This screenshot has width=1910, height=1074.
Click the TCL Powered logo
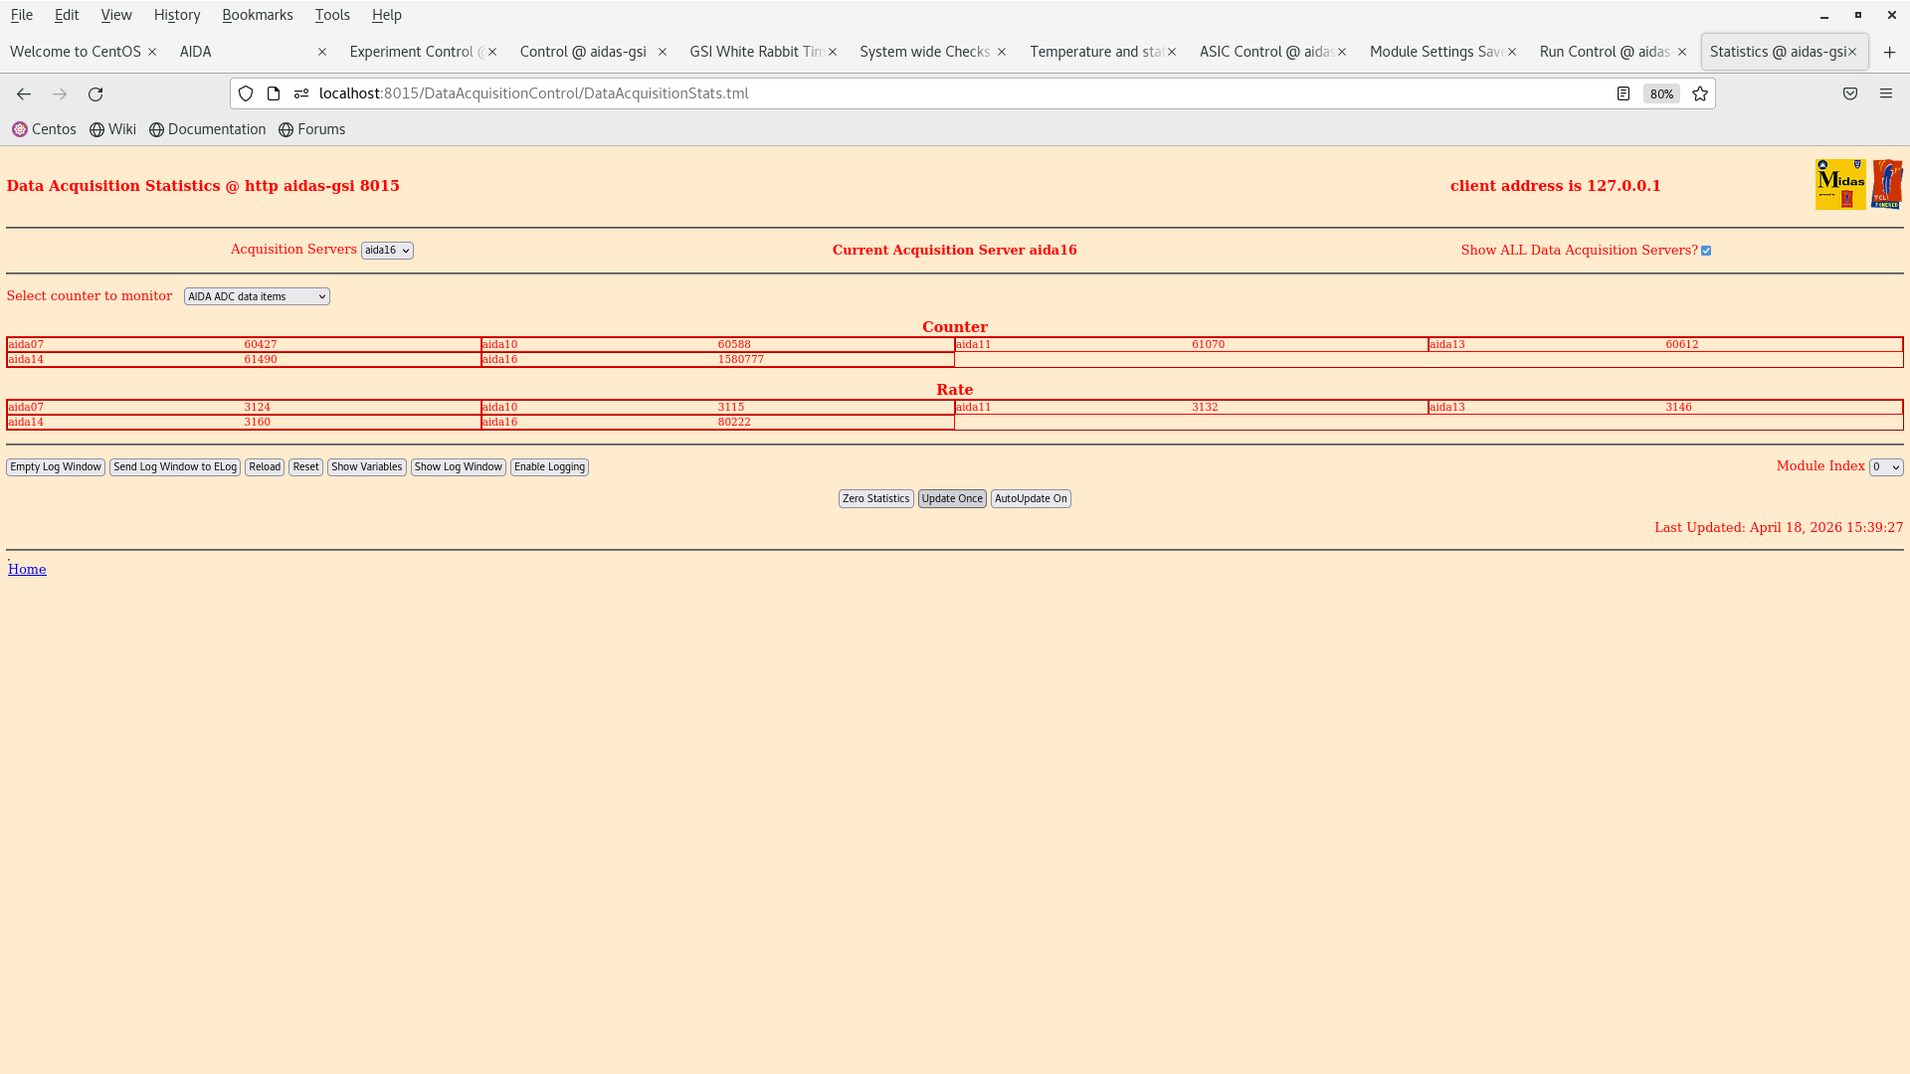coord(1887,183)
